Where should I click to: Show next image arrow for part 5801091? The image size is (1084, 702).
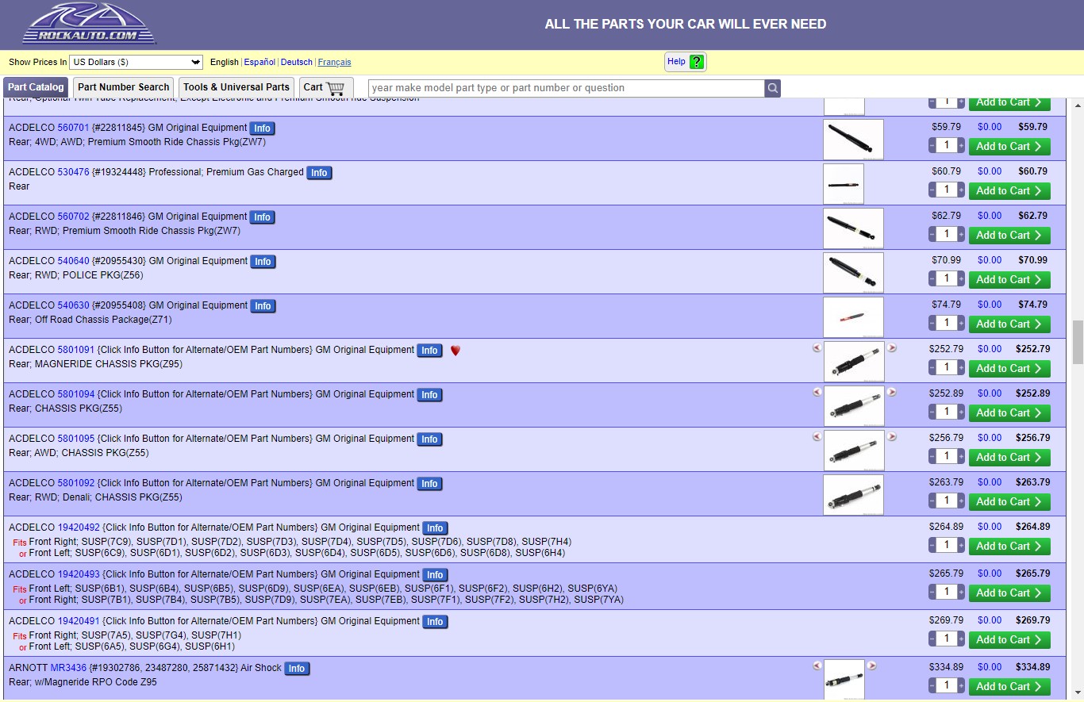click(892, 348)
